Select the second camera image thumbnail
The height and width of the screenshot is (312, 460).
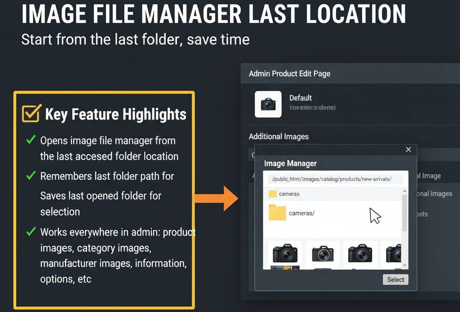coord(323,254)
